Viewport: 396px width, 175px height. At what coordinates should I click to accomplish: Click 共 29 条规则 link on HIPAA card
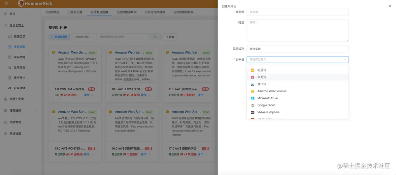(x=131, y=95)
